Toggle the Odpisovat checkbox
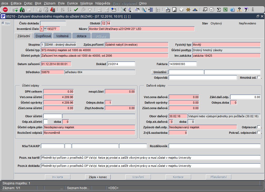The image size is (265, 192). 259,127
